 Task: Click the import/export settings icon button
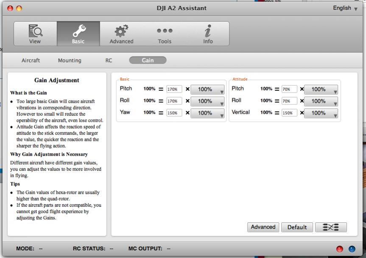(331, 227)
